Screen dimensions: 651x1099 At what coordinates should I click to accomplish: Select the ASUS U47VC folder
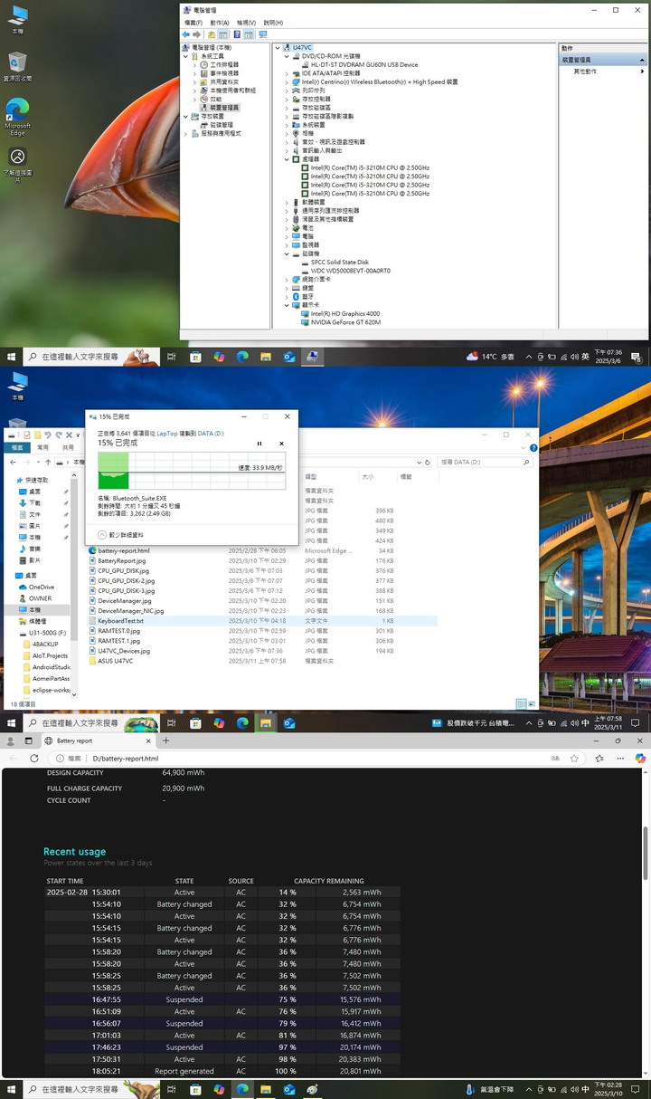click(110, 661)
